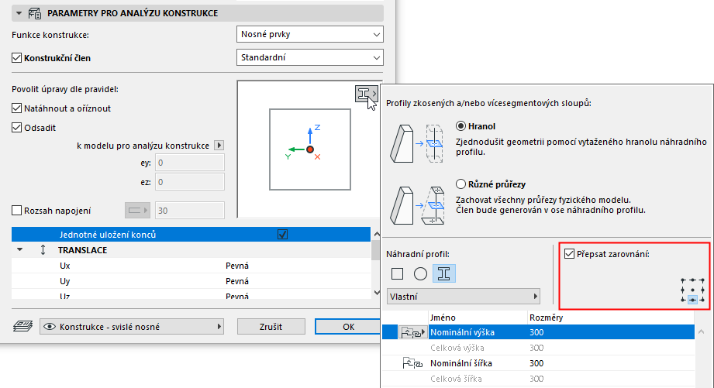
Task: Uncheck Natáhnout a oříznout option
Action: [18, 108]
